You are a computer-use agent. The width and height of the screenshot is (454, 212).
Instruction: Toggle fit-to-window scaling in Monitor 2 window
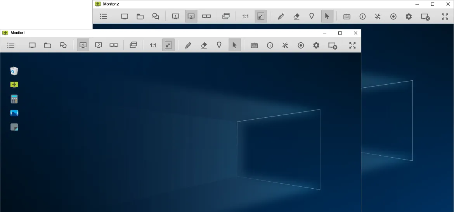click(261, 16)
